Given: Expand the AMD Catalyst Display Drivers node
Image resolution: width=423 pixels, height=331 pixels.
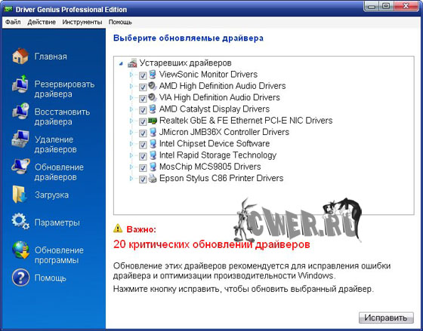Looking at the screenshot, I should click(131, 109).
